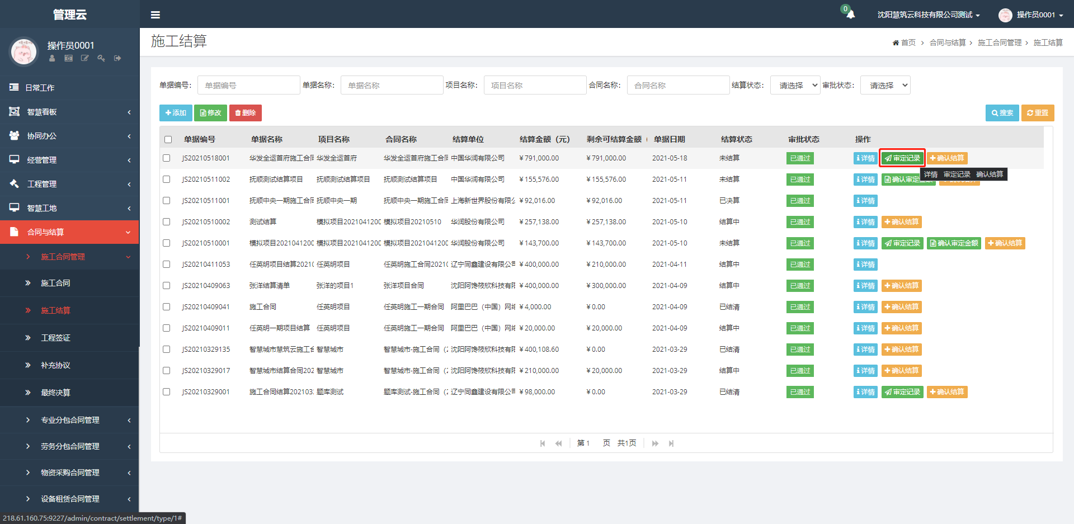Check row JS20210518001 checkbox
1074x524 pixels.
coord(166,158)
